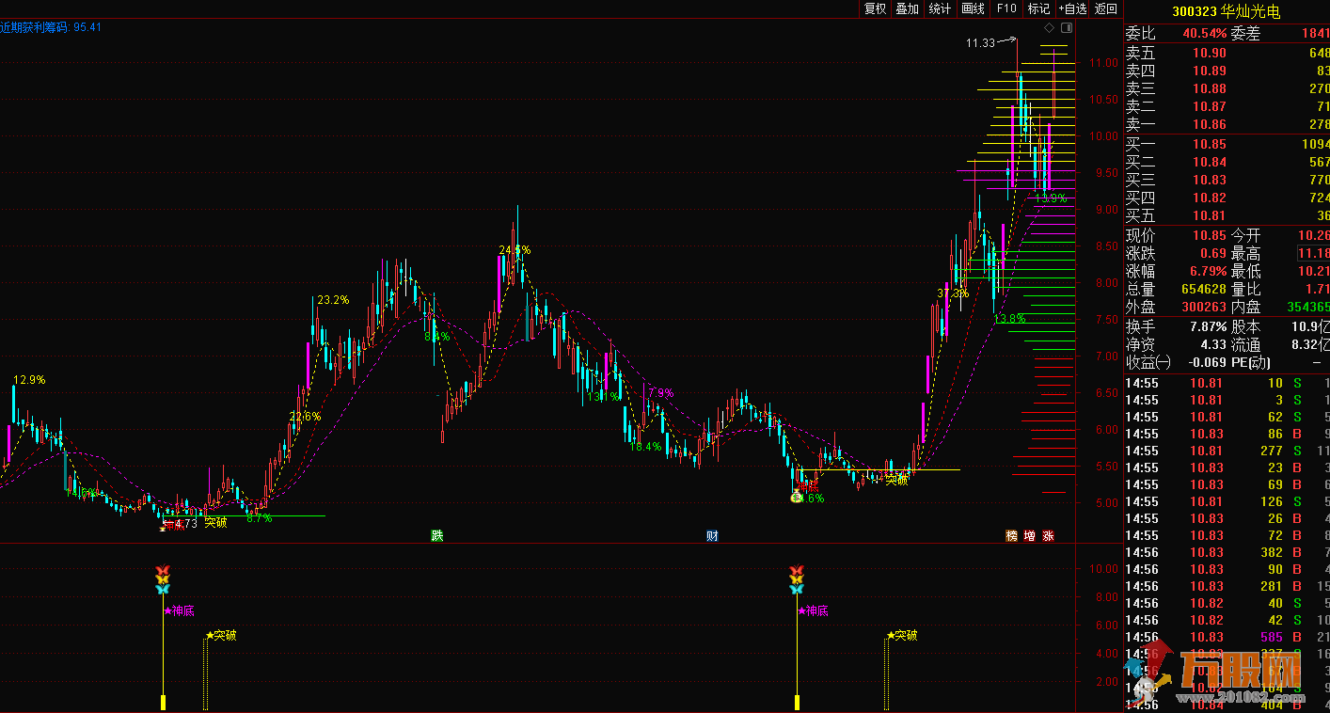Image resolution: width=1330 pixels, height=713 pixels.
Task: Click the tick row with volume 382
Action: tap(1227, 553)
